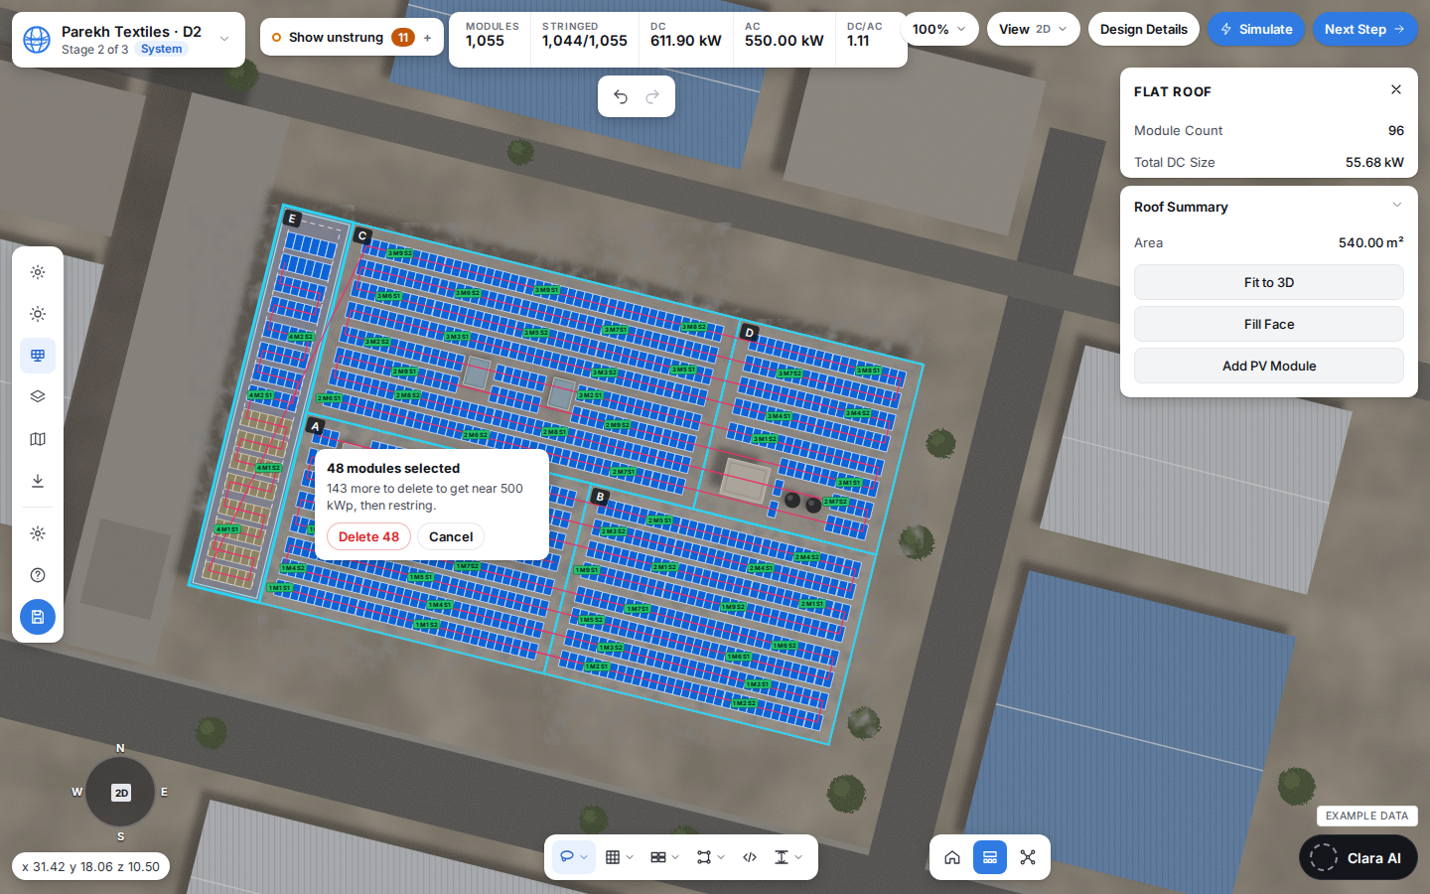
Task: Close the Flat Roof panel
Action: click(x=1396, y=89)
